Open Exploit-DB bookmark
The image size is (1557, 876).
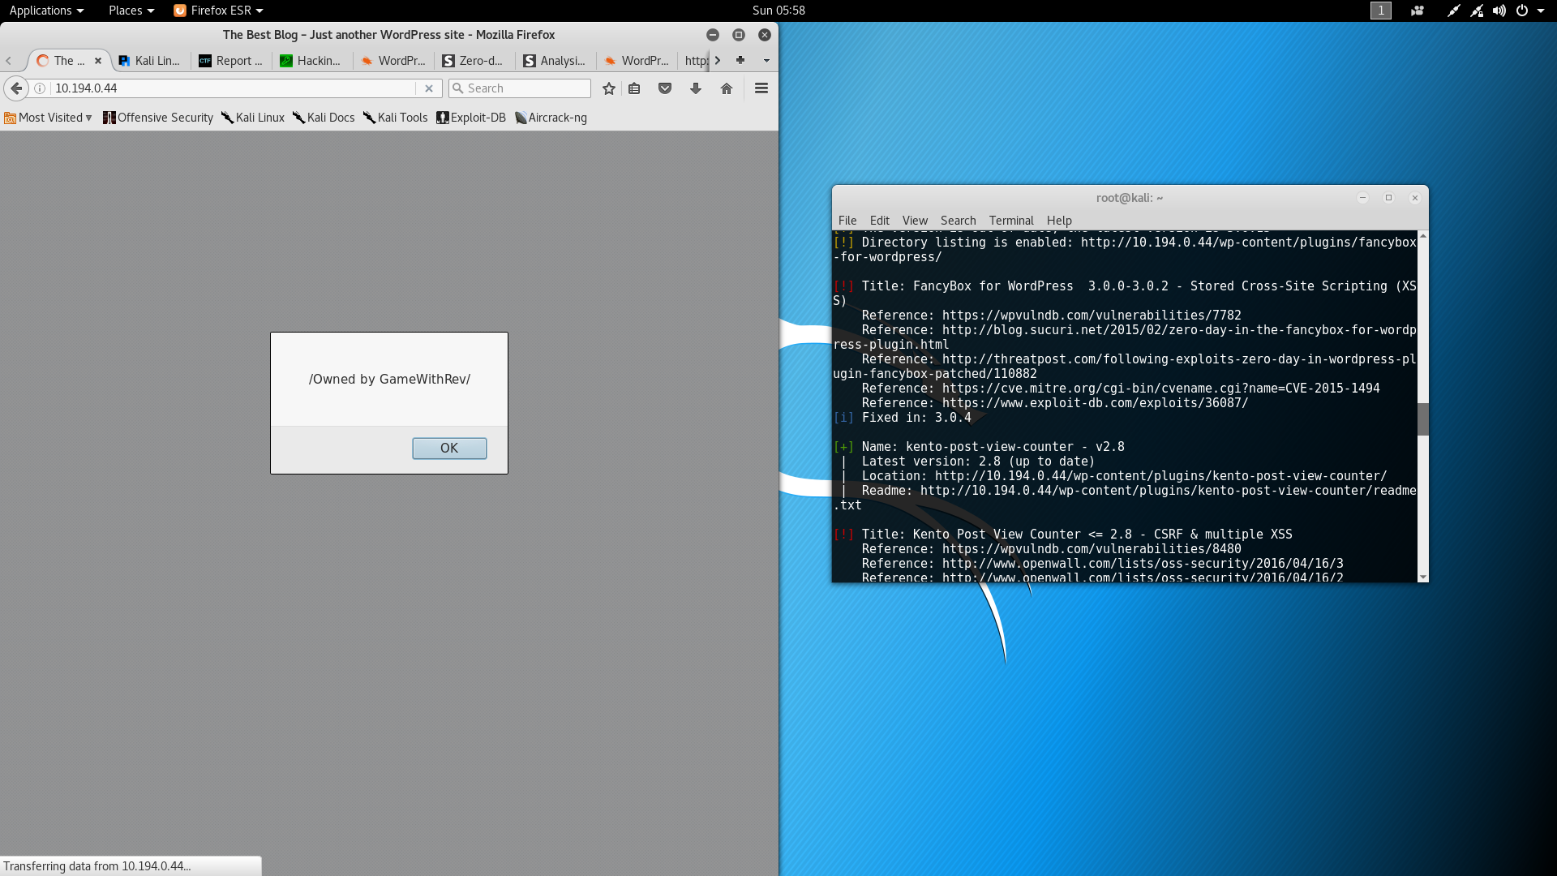tap(471, 118)
